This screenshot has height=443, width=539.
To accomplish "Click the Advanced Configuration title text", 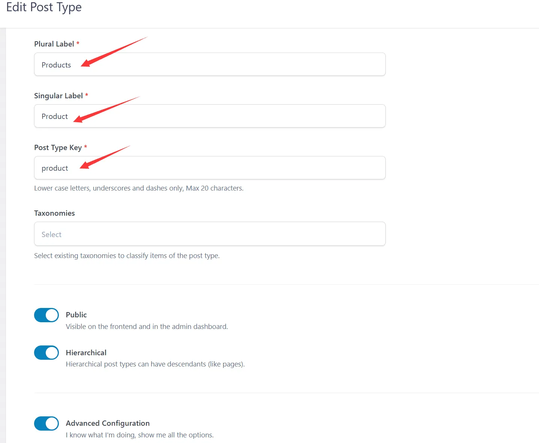I will click(108, 423).
